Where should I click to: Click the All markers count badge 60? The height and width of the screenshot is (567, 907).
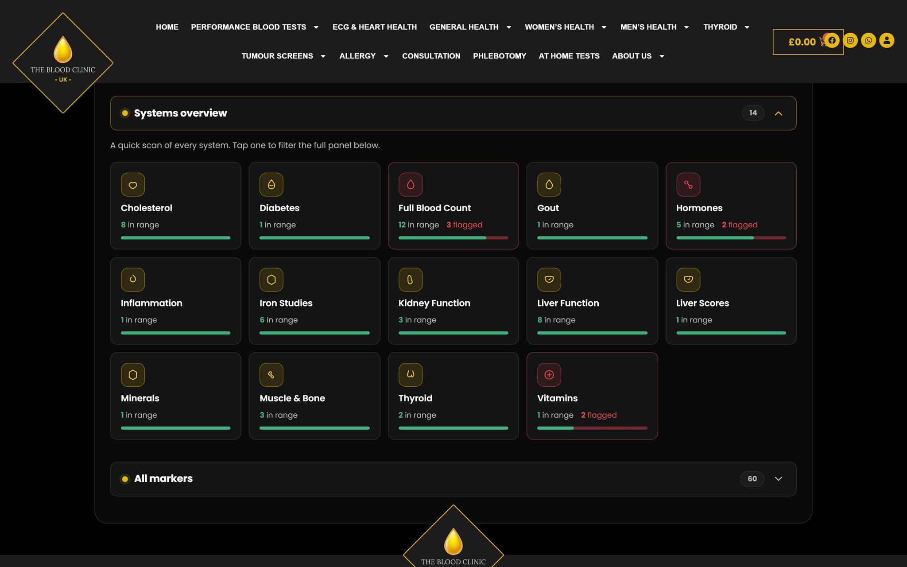pos(752,479)
